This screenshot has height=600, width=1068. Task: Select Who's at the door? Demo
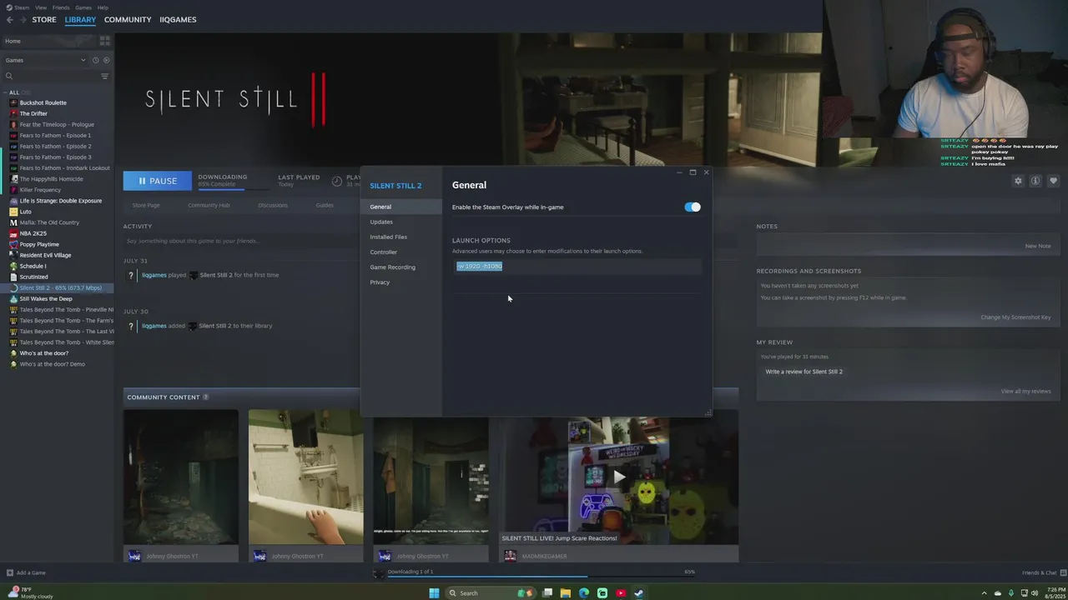[52, 364]
